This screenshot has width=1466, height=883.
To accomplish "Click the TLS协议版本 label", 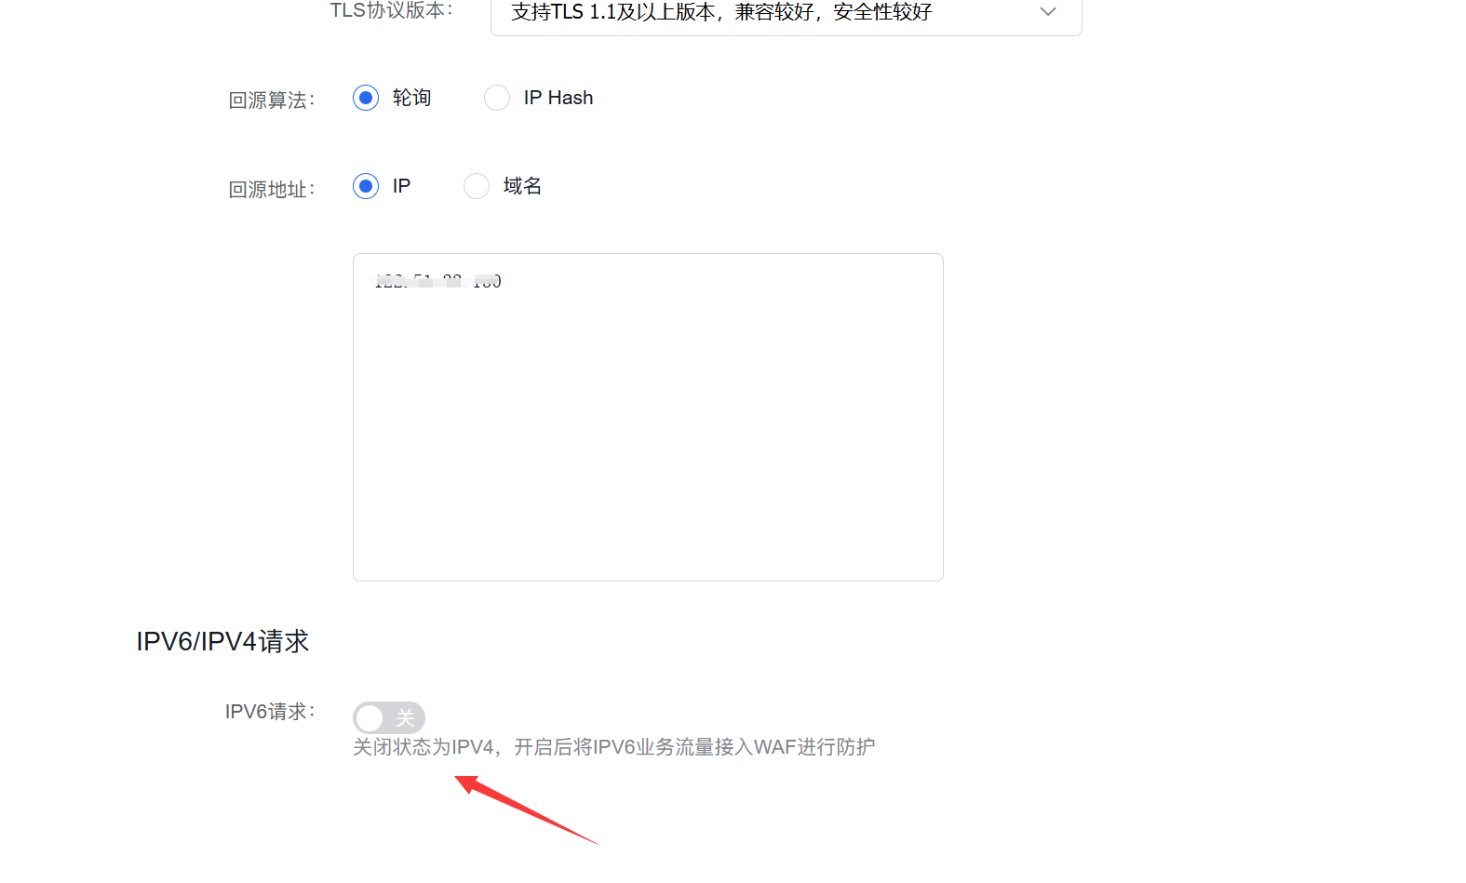I will coord(391,10).
